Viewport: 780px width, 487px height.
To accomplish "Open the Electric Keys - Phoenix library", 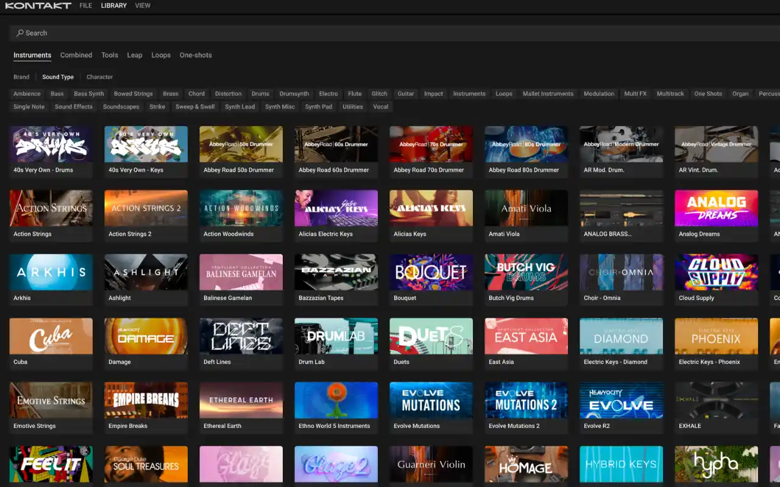I will click(x=717, y=344).
